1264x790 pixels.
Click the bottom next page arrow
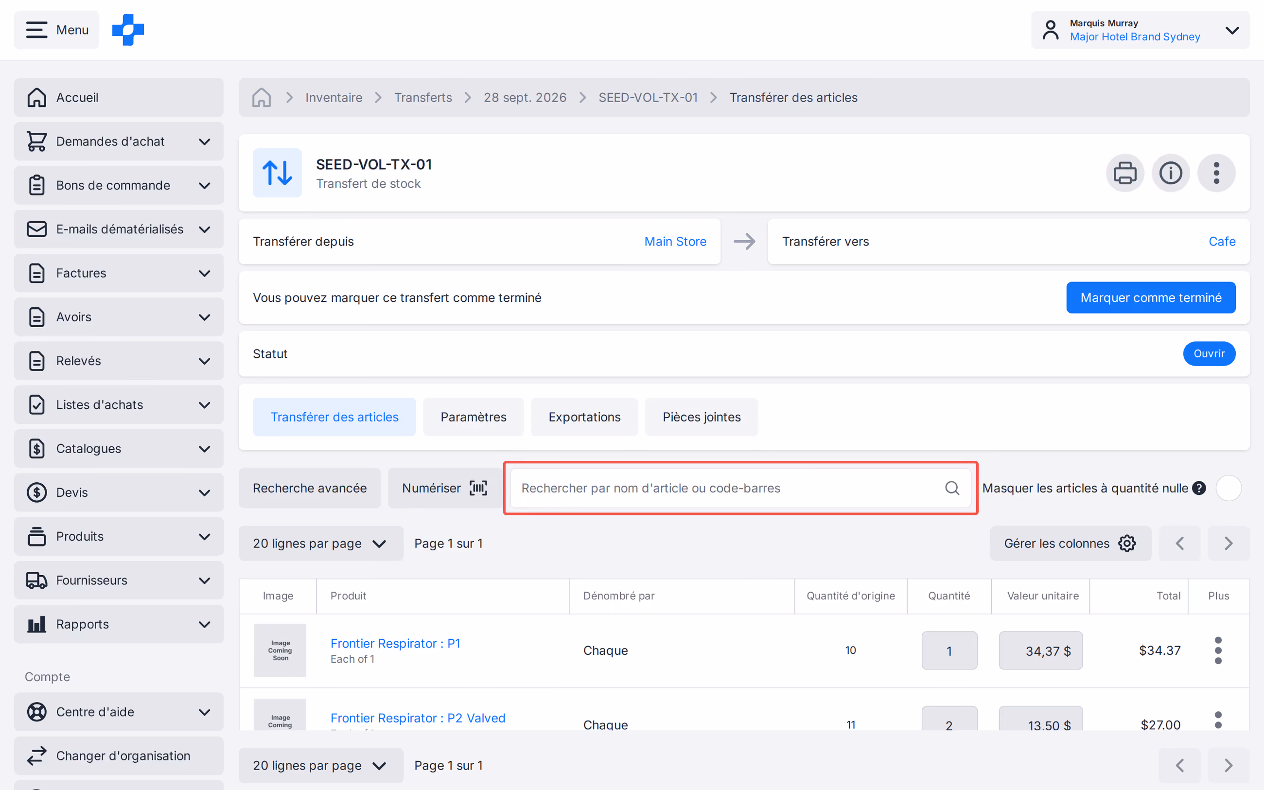tap(1229, 765)
